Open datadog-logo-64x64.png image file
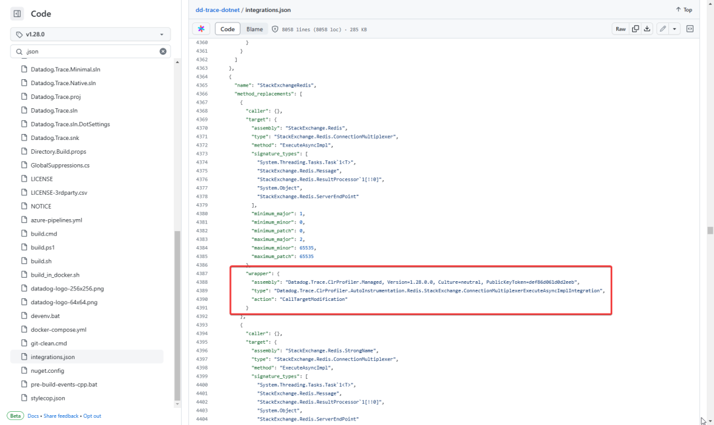This screenshot has width=714, height=425. [x=63, y=302]
